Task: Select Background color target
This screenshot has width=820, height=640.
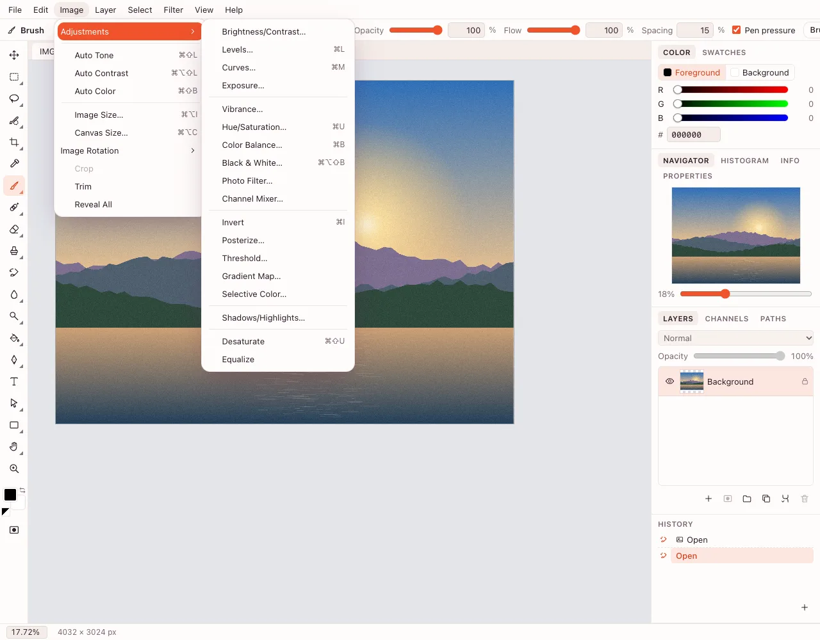Action: click(760, 72)
